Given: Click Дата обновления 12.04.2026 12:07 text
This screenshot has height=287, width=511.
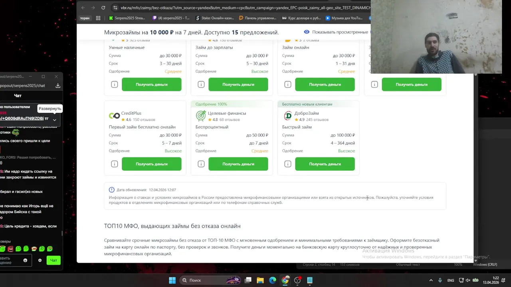Looking at the screenshot, I should pos(146,190).
